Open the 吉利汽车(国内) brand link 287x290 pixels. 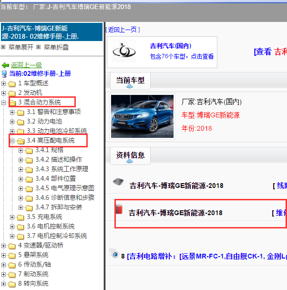[x=171, y=46]
